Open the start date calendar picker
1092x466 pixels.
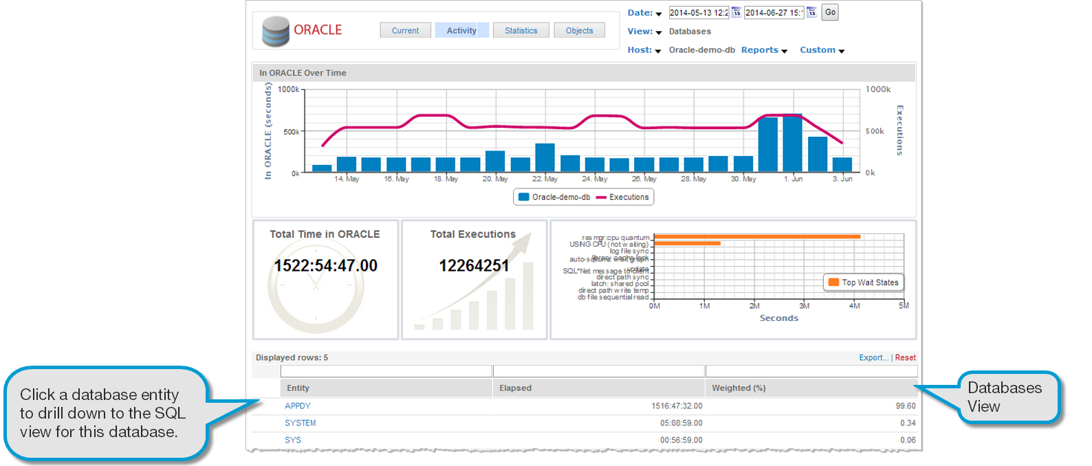(736, 12)
